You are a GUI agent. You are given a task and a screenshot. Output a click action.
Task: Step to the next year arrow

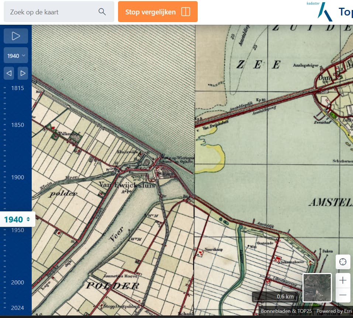23,73
